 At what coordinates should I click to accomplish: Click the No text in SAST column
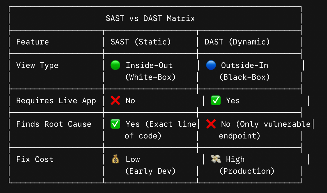(x=130, y=101)
